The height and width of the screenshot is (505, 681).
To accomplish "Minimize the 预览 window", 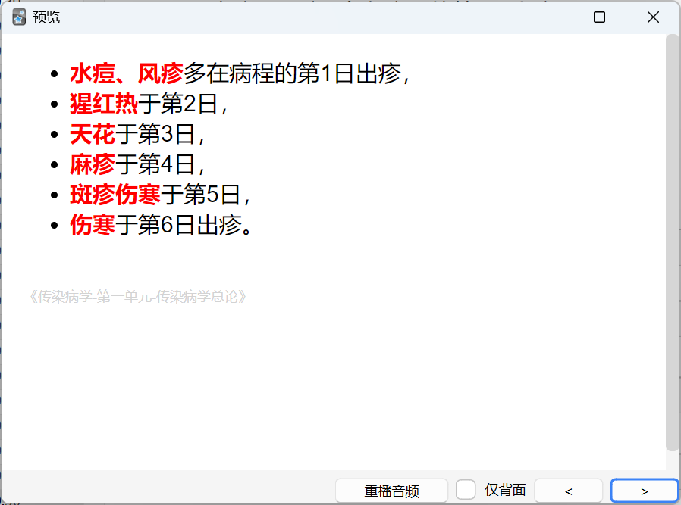I will 548,17.
